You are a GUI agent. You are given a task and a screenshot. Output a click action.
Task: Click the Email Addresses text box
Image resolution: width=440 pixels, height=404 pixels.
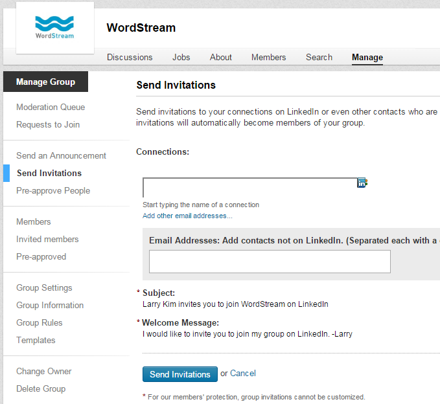pyautogui.click(x=270, y=262)
